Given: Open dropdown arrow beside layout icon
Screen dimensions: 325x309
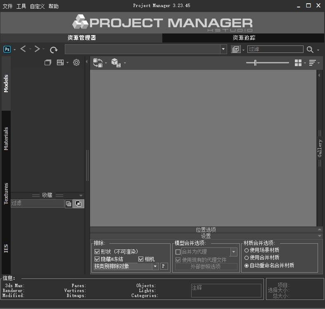Looking at the screenshot, I should click(x=67, y=63).
